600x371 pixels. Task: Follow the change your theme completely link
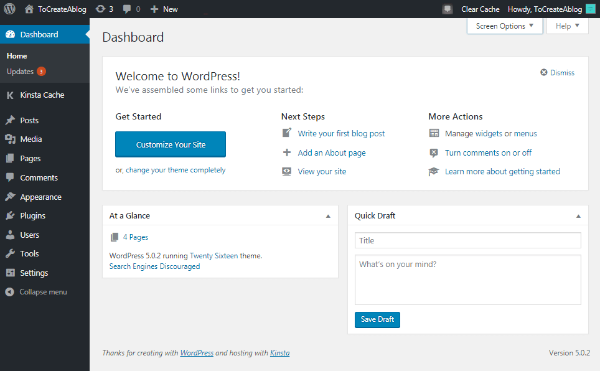[x=176, y=170]
